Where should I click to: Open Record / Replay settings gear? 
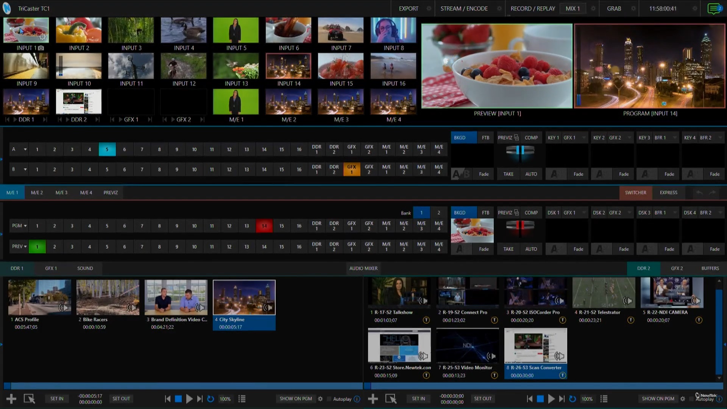593,8
